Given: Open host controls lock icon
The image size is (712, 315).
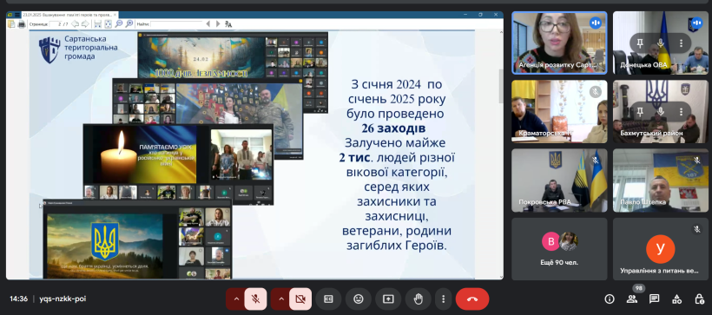Looking at the screenshot, I should click(699, 299).
